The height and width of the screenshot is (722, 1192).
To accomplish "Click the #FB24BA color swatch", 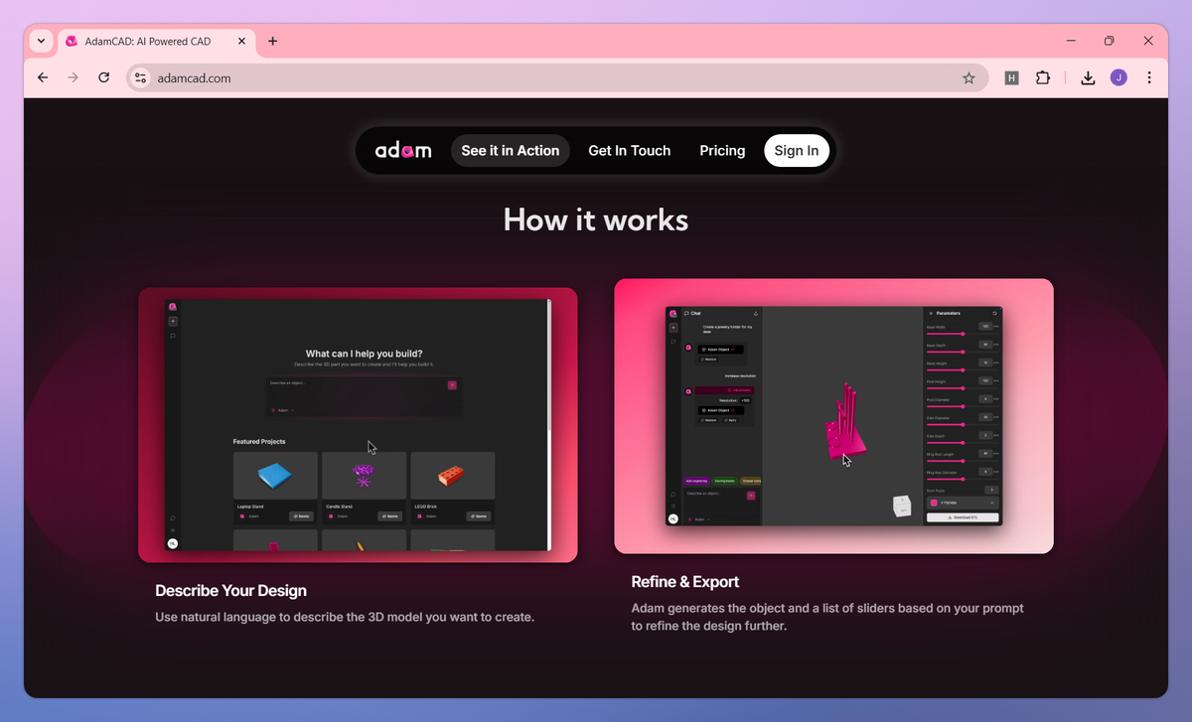I will (935, 503).
